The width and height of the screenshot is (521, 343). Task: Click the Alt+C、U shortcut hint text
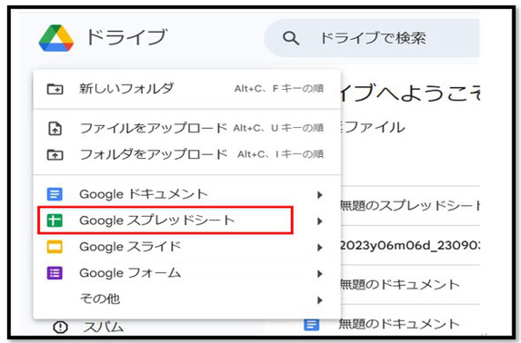(278, 128)
